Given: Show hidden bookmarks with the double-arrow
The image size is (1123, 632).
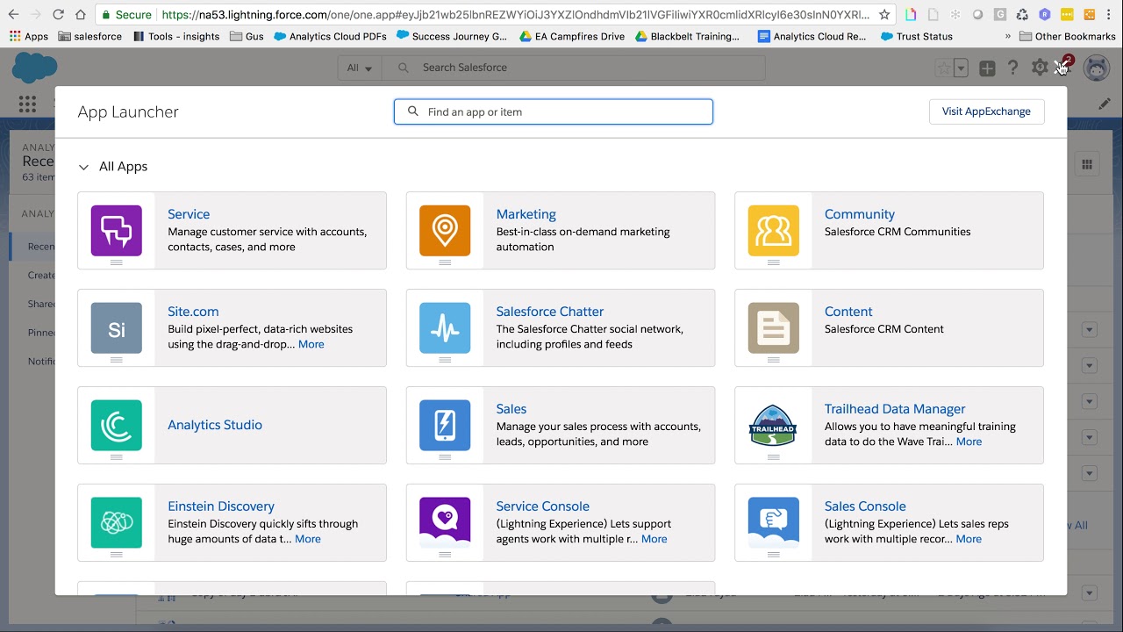Looking at the screenshot, I should pyautogui.click(x=1008, y=36).
